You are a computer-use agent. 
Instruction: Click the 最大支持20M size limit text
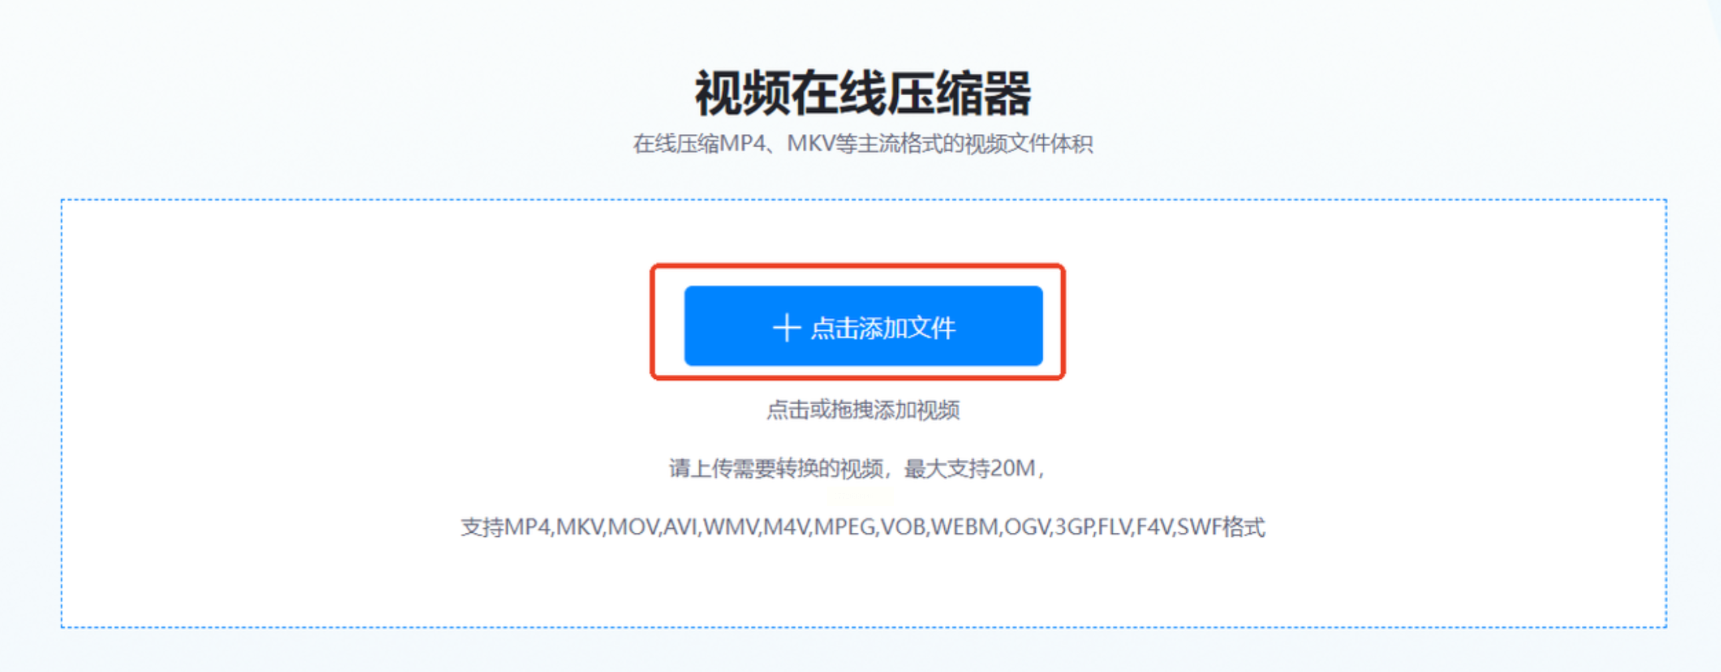(x=970, y=468)
